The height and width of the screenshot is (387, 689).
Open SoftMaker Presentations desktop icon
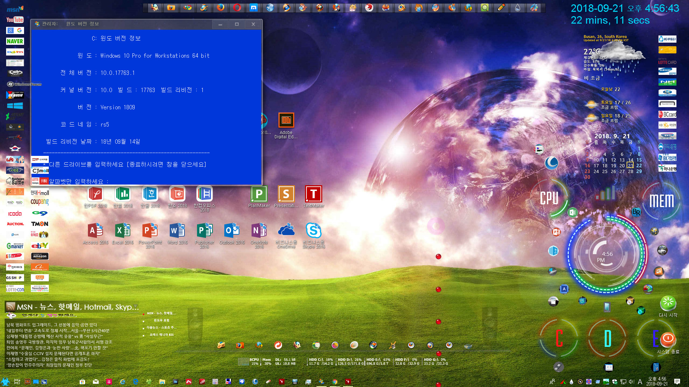tap(286, 197)
